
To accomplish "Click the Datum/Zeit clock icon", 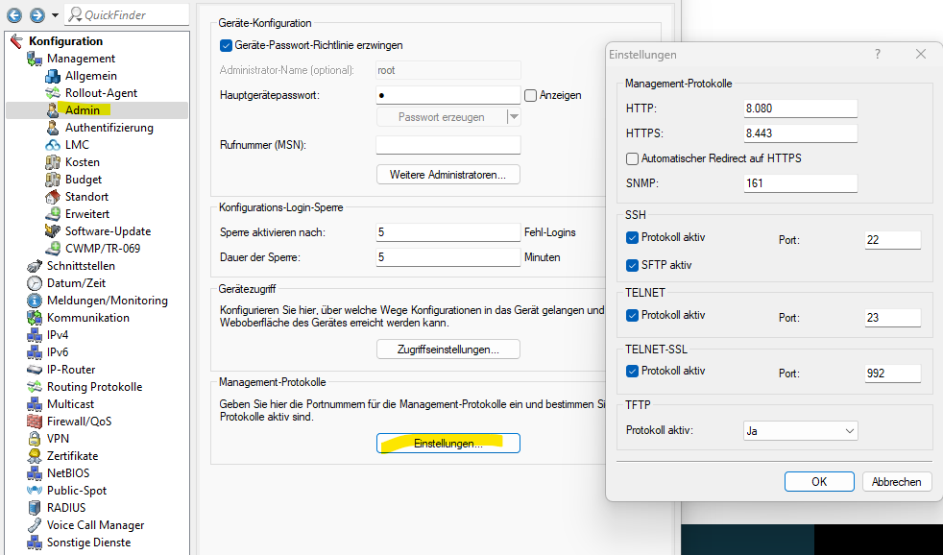I will pos(35,283).
